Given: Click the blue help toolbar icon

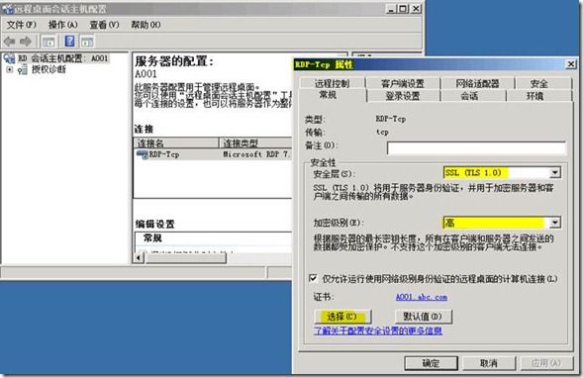Looking at the screenshot, I should 69,42.
